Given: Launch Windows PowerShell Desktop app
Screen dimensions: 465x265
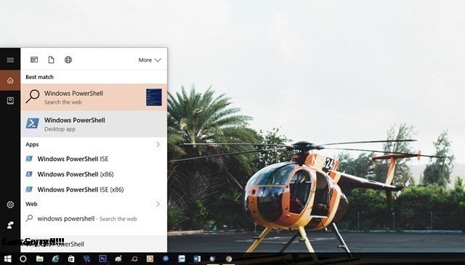Looking at the screenshot, I should tap(94, 124).
